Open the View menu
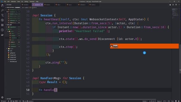181x102 pixels. click(x=19, y=1)
